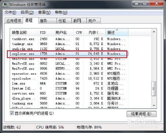Viewport: 166px width, 133px height.
Task: Select the taskhost.exe process row
Action: click(x=69, y=39)
